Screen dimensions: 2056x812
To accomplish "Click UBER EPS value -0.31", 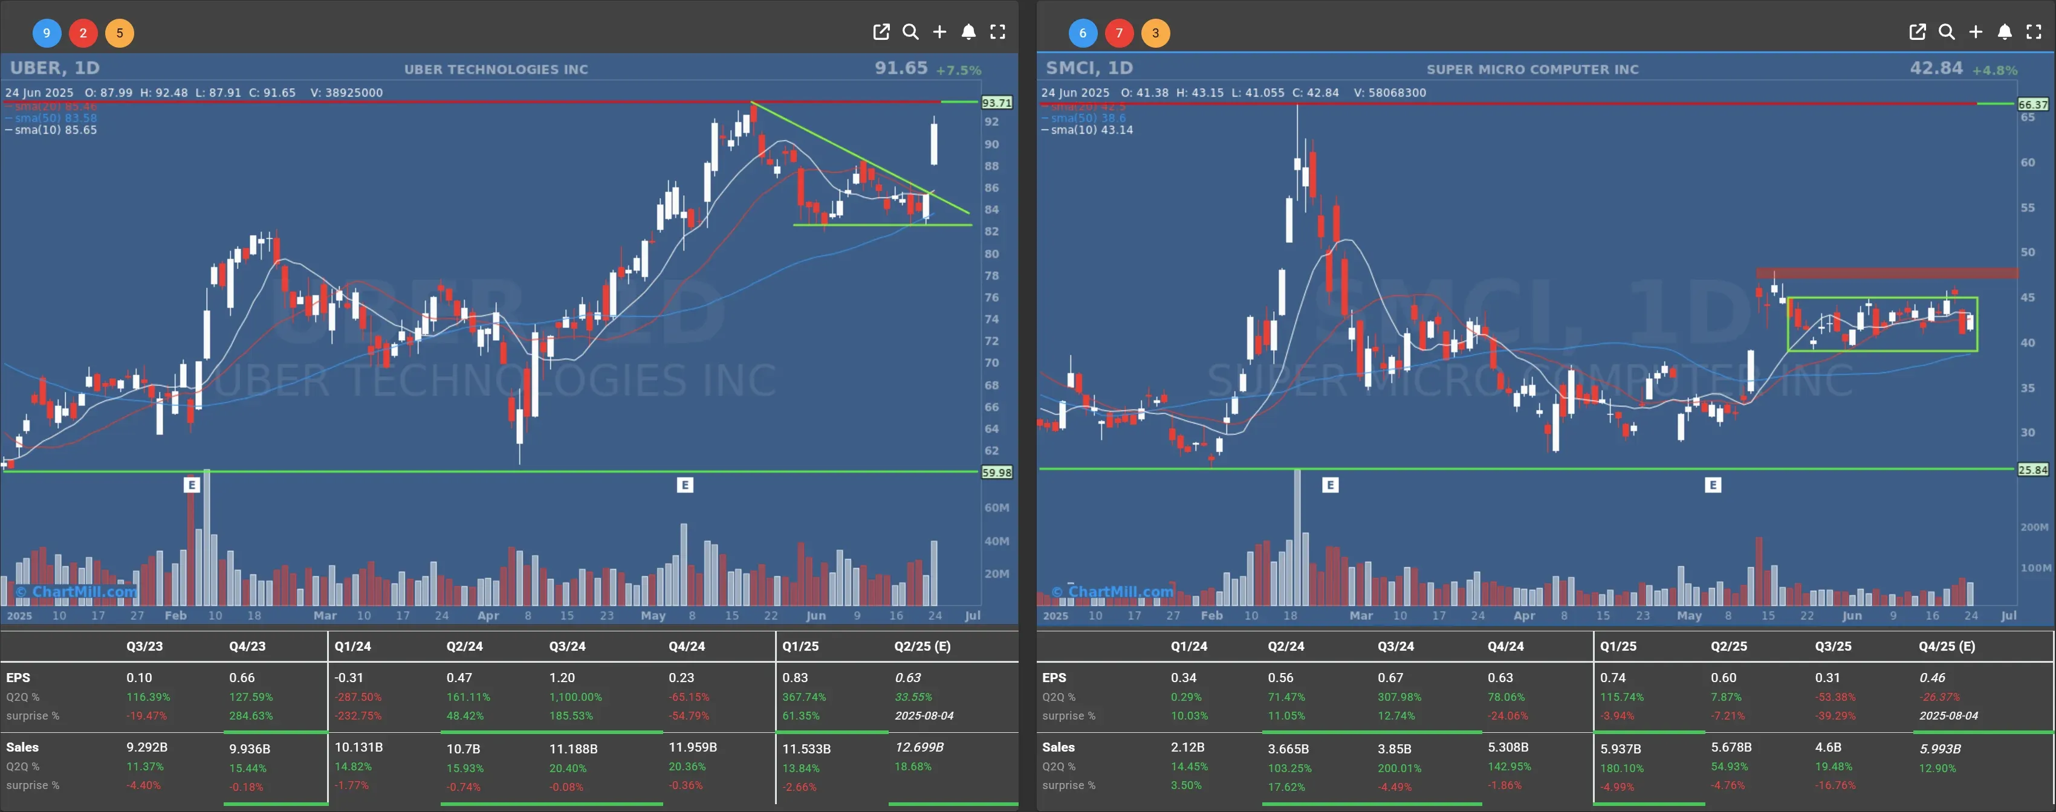I will 349,677.
